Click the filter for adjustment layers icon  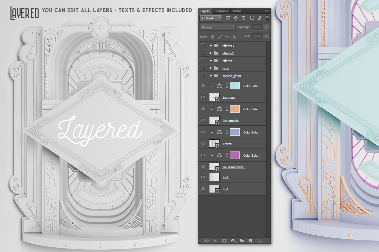coord(236,18)
